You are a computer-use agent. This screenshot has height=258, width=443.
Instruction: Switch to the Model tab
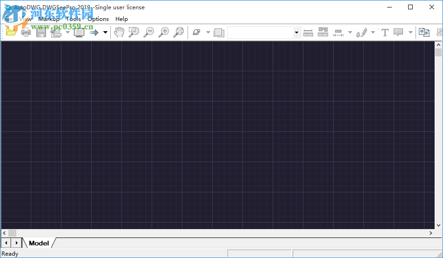click(39, 243)
